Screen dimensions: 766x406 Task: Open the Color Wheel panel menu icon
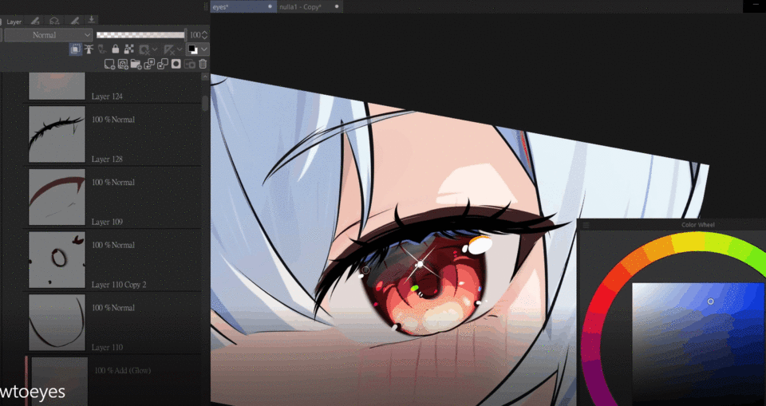(x=586, y=225)
